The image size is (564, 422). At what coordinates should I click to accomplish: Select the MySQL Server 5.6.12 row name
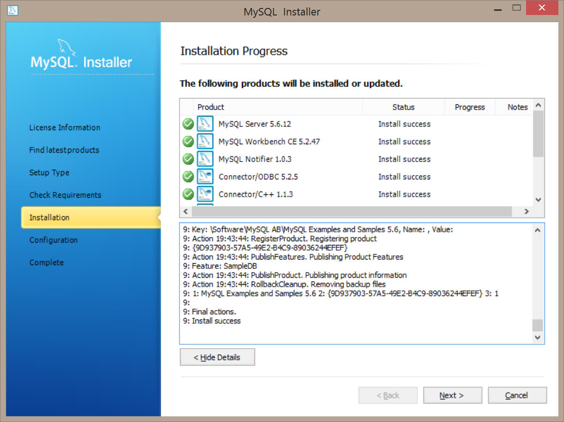coord(255,124)
